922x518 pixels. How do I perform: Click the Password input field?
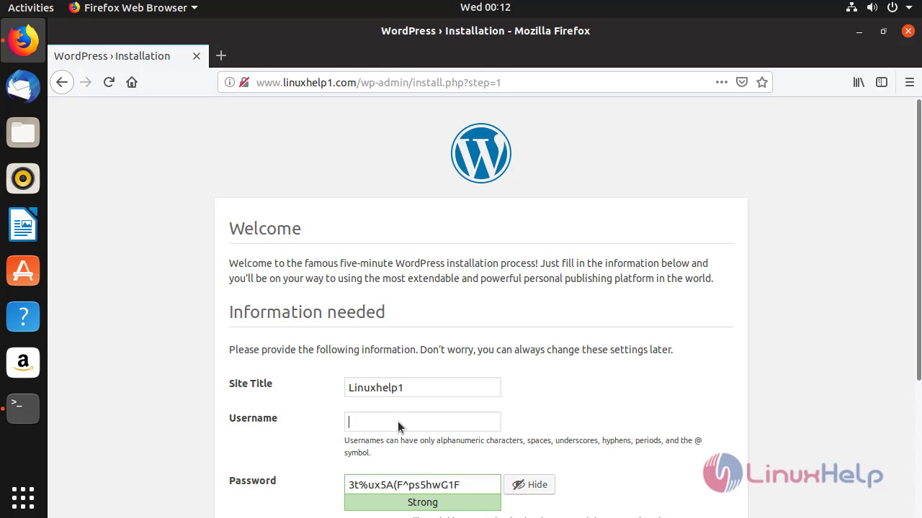[423, 484]
